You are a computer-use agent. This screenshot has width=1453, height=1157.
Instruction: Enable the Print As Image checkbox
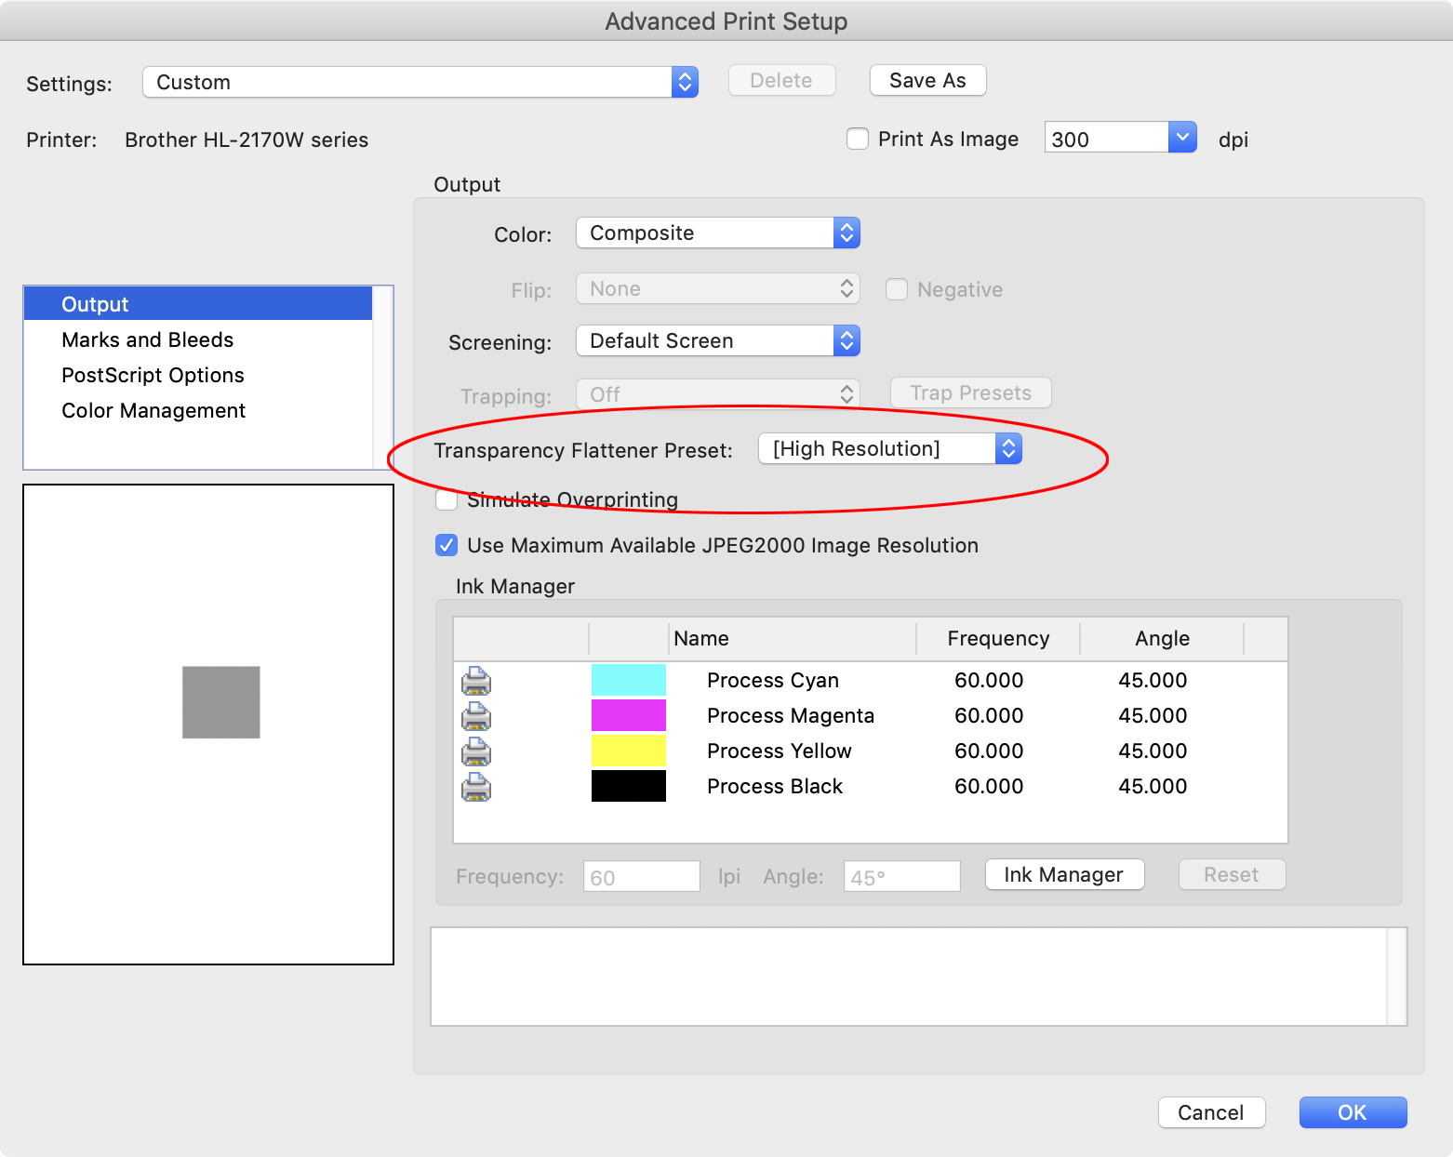tap(857, 138)
